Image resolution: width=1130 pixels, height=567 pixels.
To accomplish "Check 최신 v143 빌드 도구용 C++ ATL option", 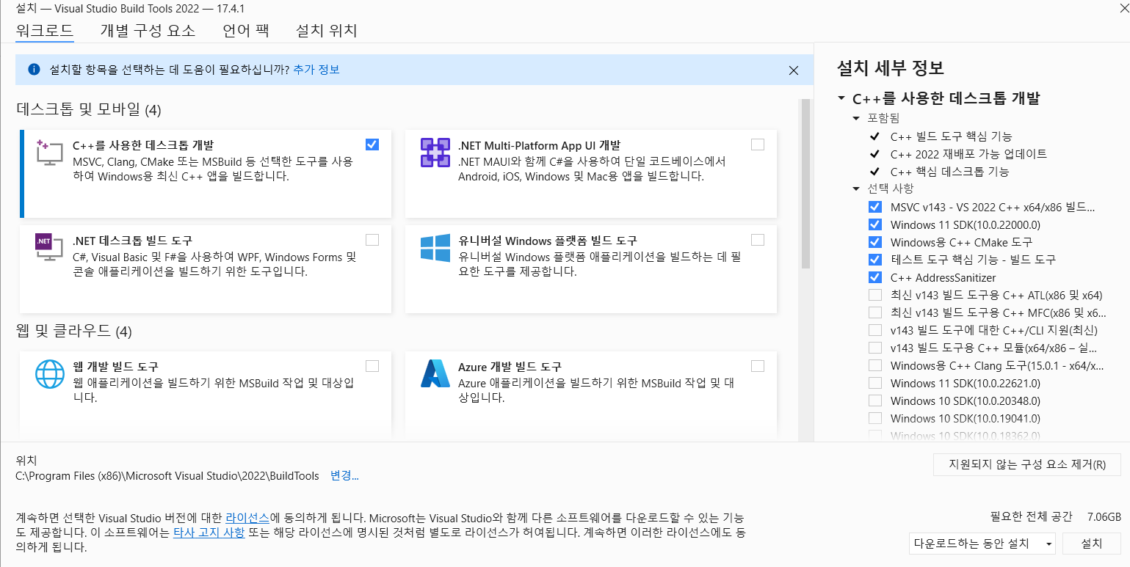I will (x=874, y=295).
